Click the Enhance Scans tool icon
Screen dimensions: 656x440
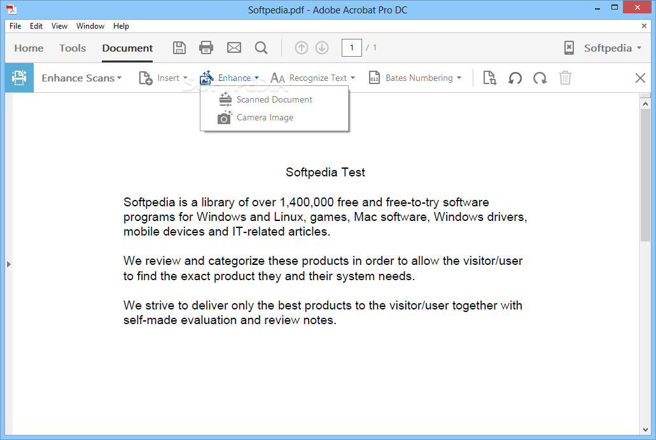coord(19,78)
